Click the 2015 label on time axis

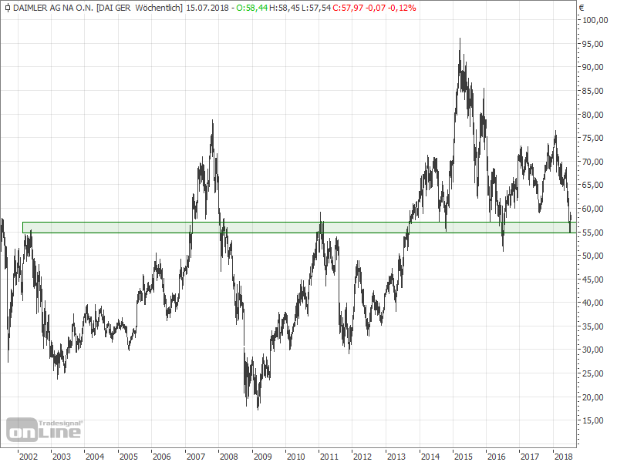tap(462, 456)
